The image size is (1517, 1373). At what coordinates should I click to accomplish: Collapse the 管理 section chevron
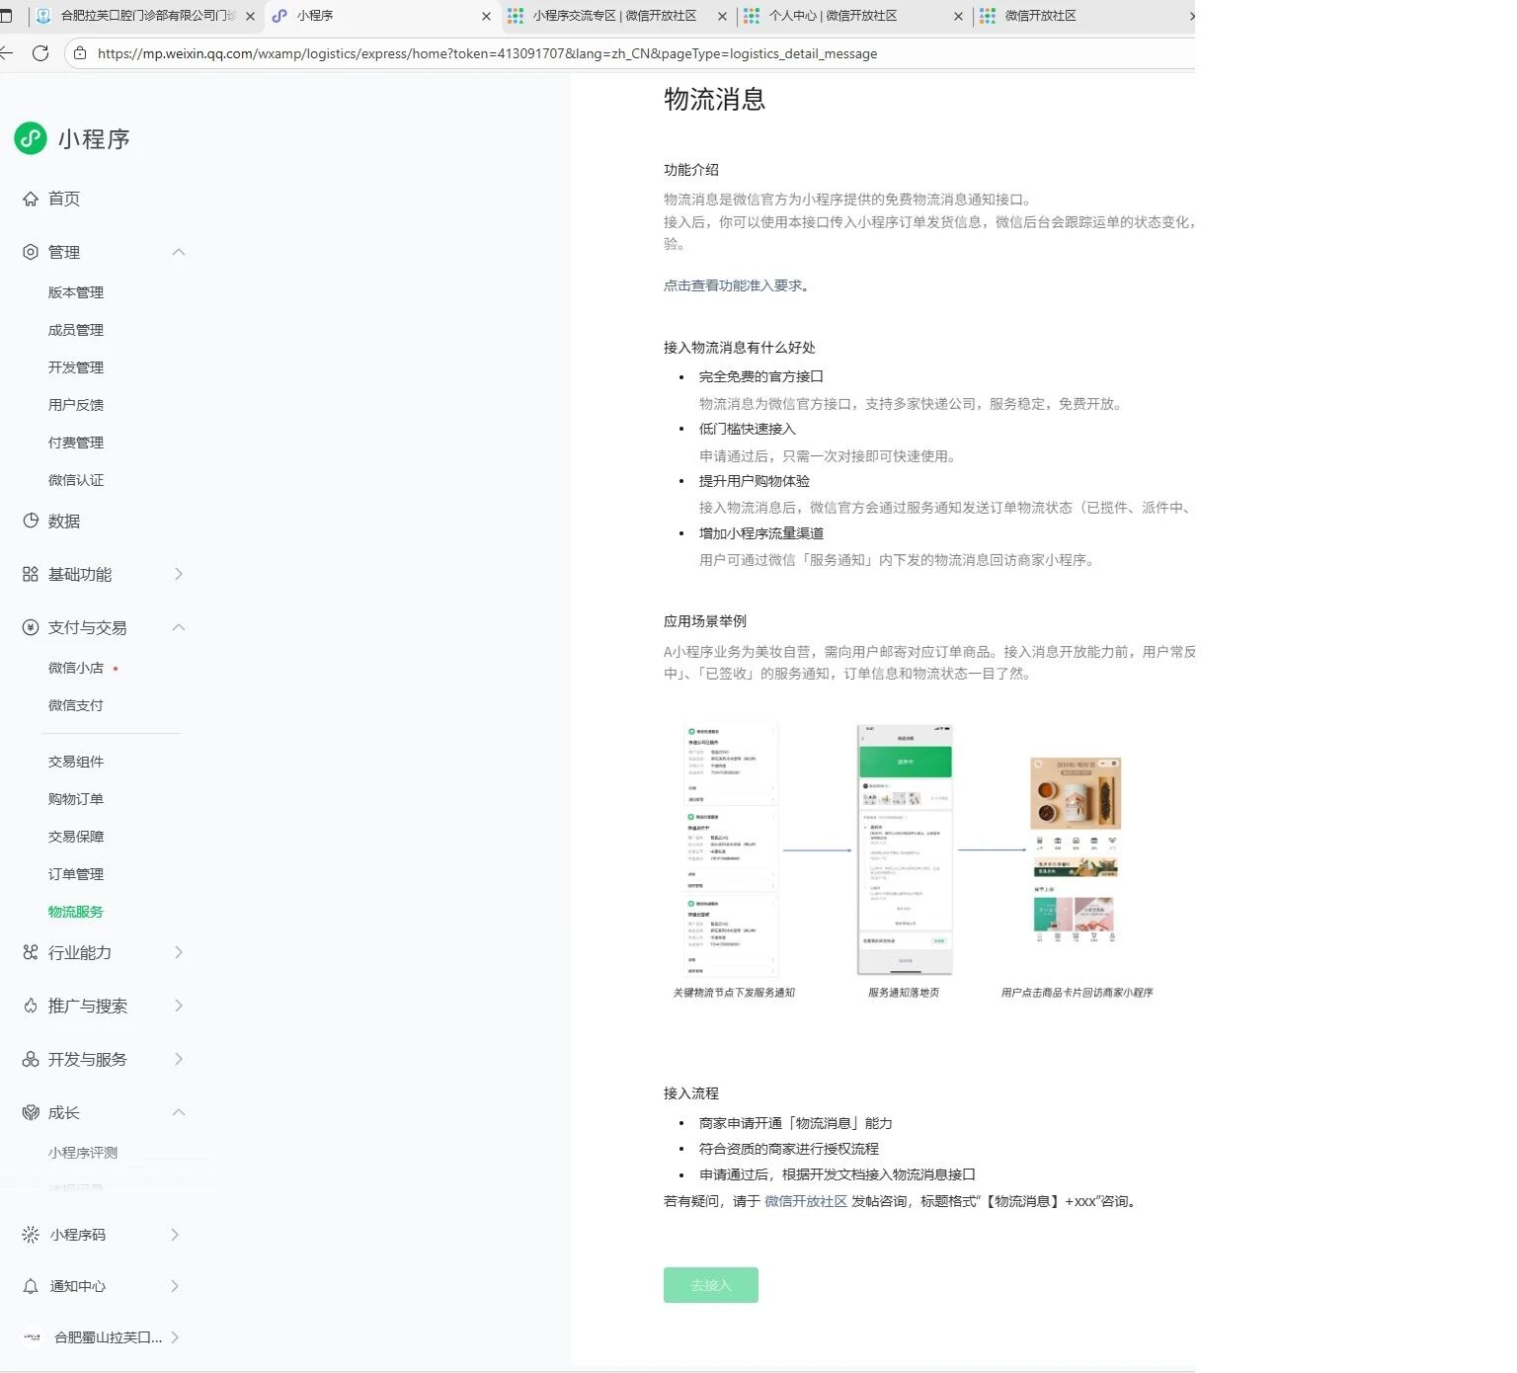(179, 252)
